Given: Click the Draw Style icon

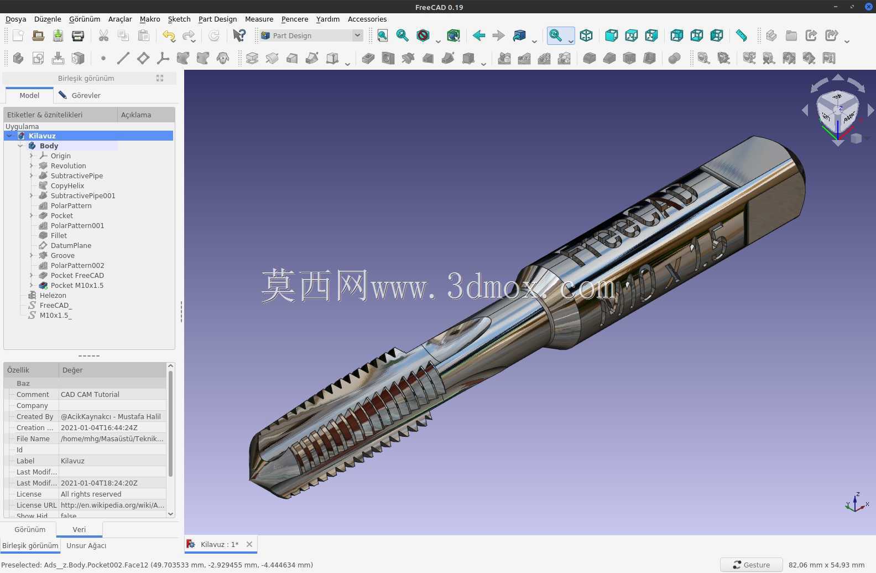Looking at the screenshot, I should (423, 35).
